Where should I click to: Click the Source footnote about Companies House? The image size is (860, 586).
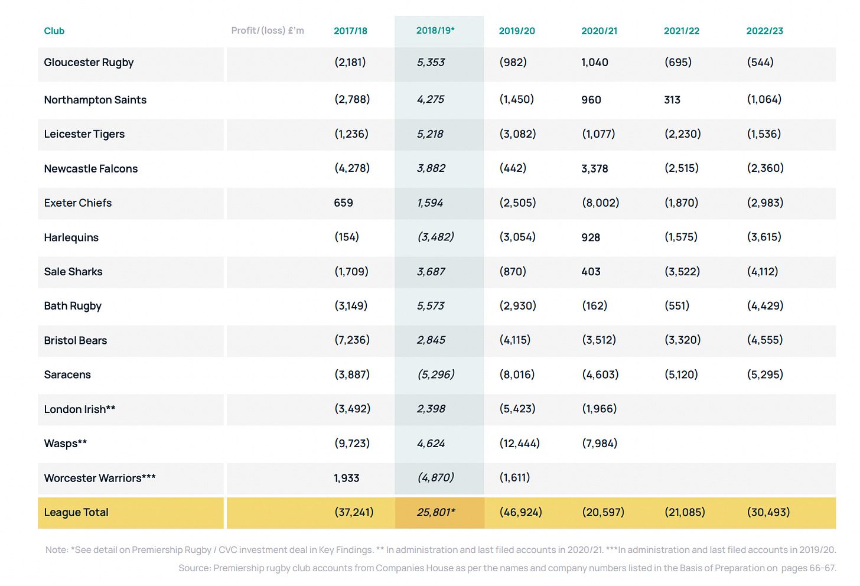coord(507,568)
